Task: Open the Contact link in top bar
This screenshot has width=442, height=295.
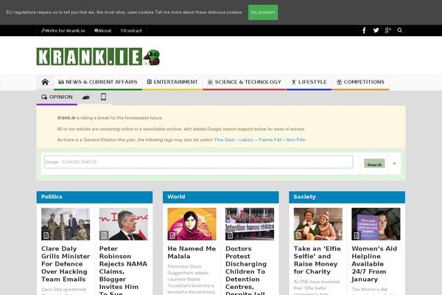Action: pyautogui.click(x=131, y=31)
